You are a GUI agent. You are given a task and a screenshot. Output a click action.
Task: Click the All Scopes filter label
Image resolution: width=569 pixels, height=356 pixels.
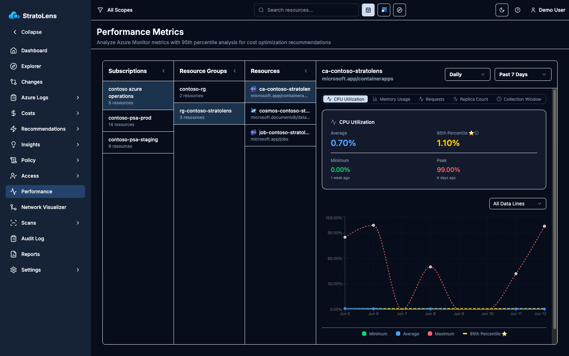pos(120,10)
